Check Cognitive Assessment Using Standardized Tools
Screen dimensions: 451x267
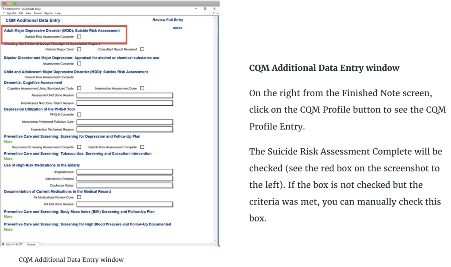(79, 89)
